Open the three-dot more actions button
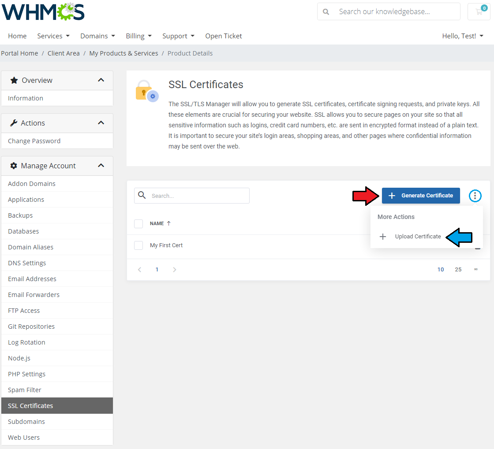The height and width of the screenshot is (449, 494). pos(475,196)
